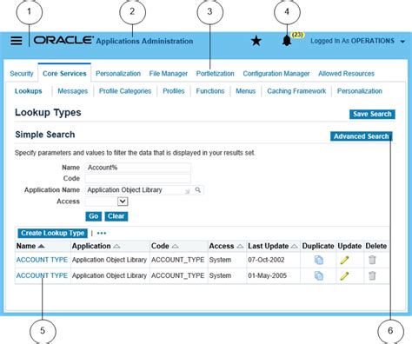Sort the table by Application column

pyautogui.click(x=116, y=246)
